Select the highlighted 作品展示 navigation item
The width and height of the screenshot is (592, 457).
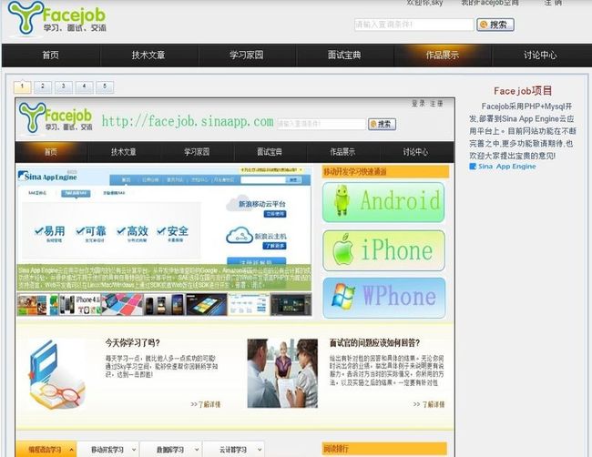(x=443, y=56)
